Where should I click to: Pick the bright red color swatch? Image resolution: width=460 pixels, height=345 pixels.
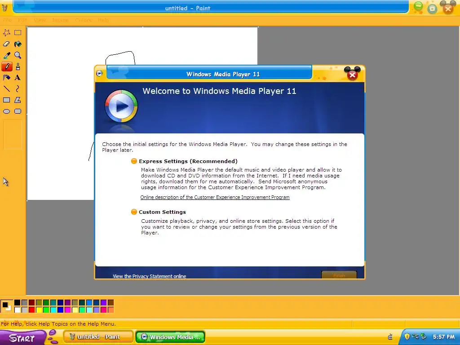(x=32, y=310)
